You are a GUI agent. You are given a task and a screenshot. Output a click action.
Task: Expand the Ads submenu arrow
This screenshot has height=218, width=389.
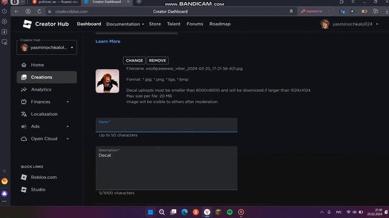coord(67,127)
